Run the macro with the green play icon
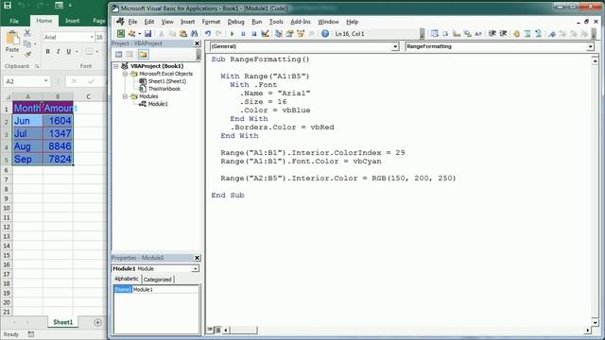 pos(232,34)
